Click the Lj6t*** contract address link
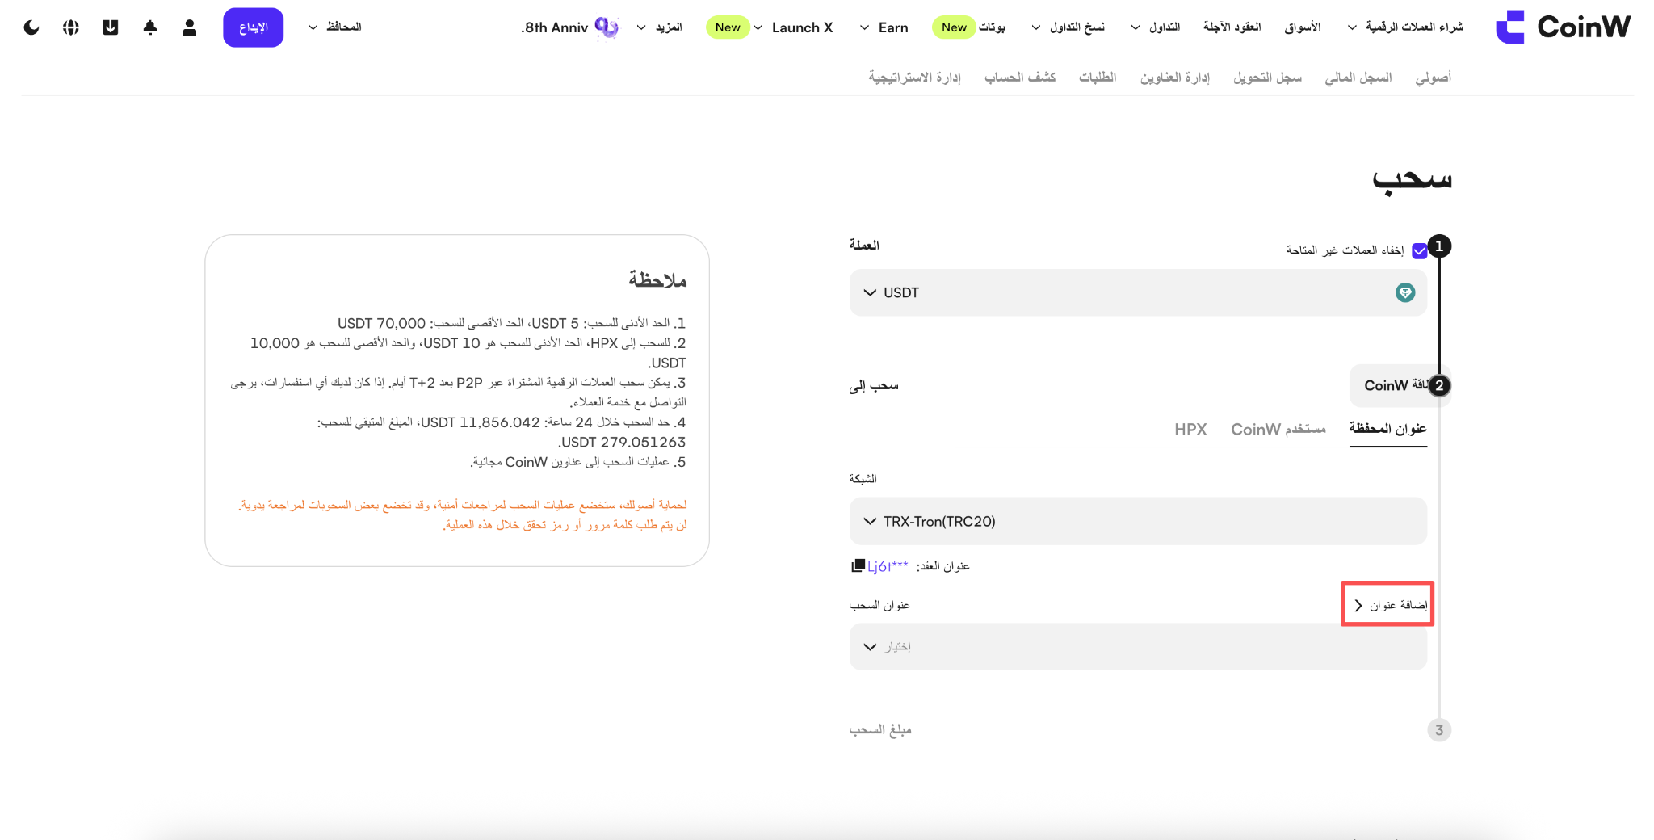Image resolution: width=1654 pixels, height=840 pixels. 888,566
